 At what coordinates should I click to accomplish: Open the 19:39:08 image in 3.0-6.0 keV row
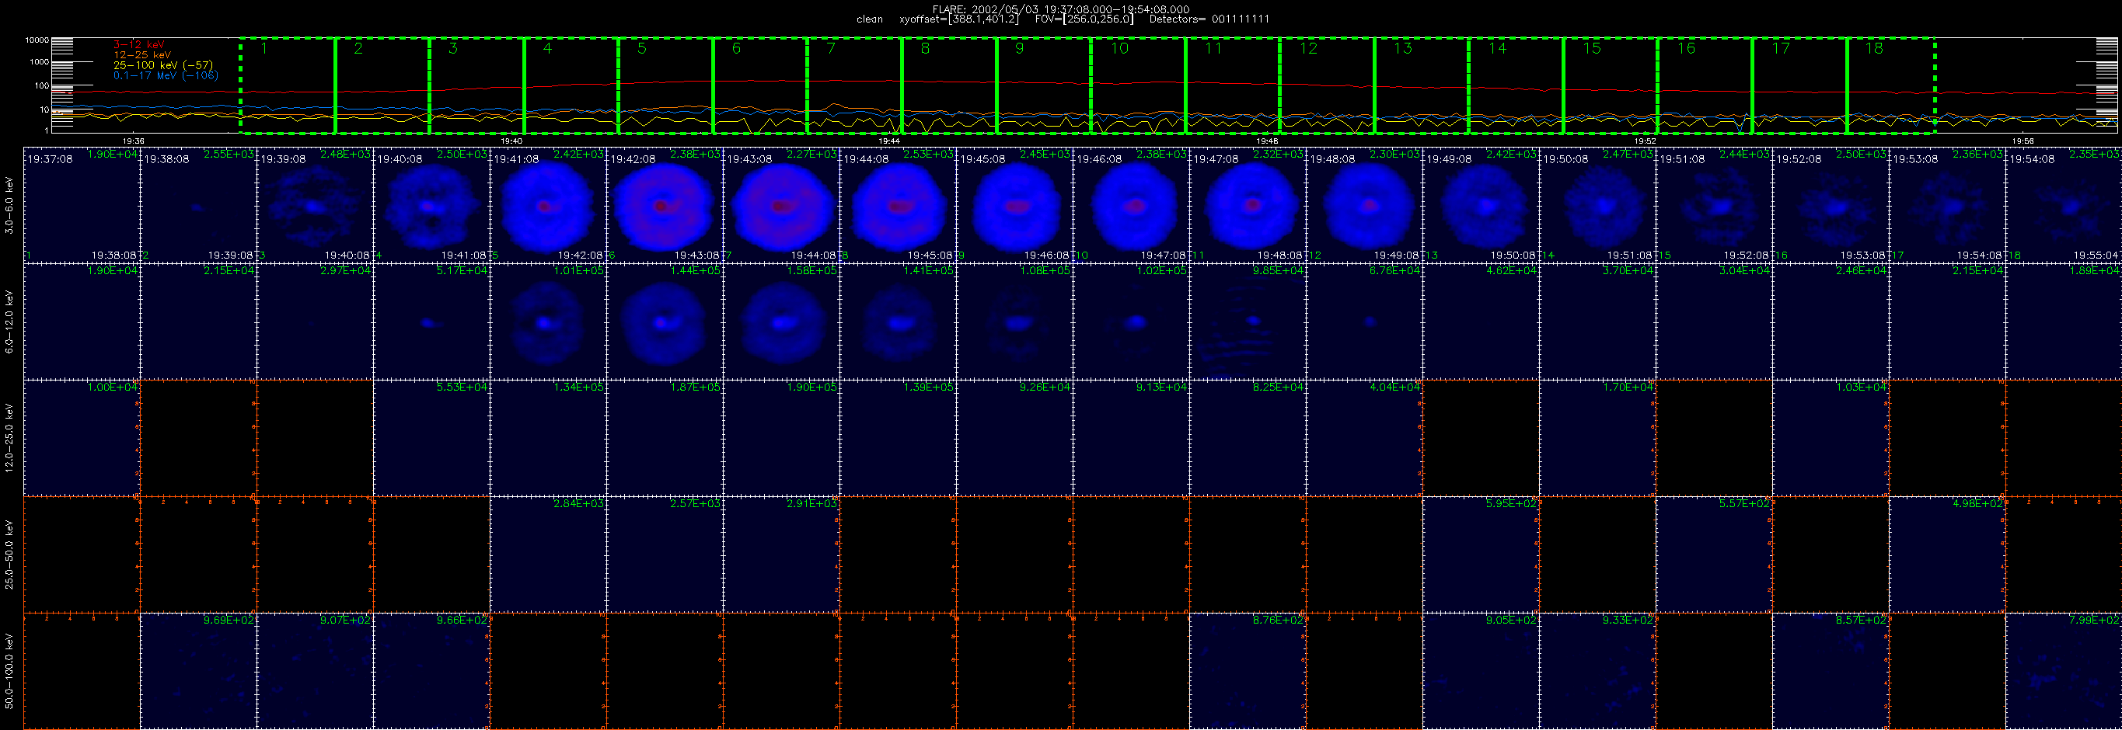click(316, 206)
